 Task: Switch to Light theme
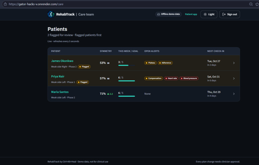[x=209, y=14]
